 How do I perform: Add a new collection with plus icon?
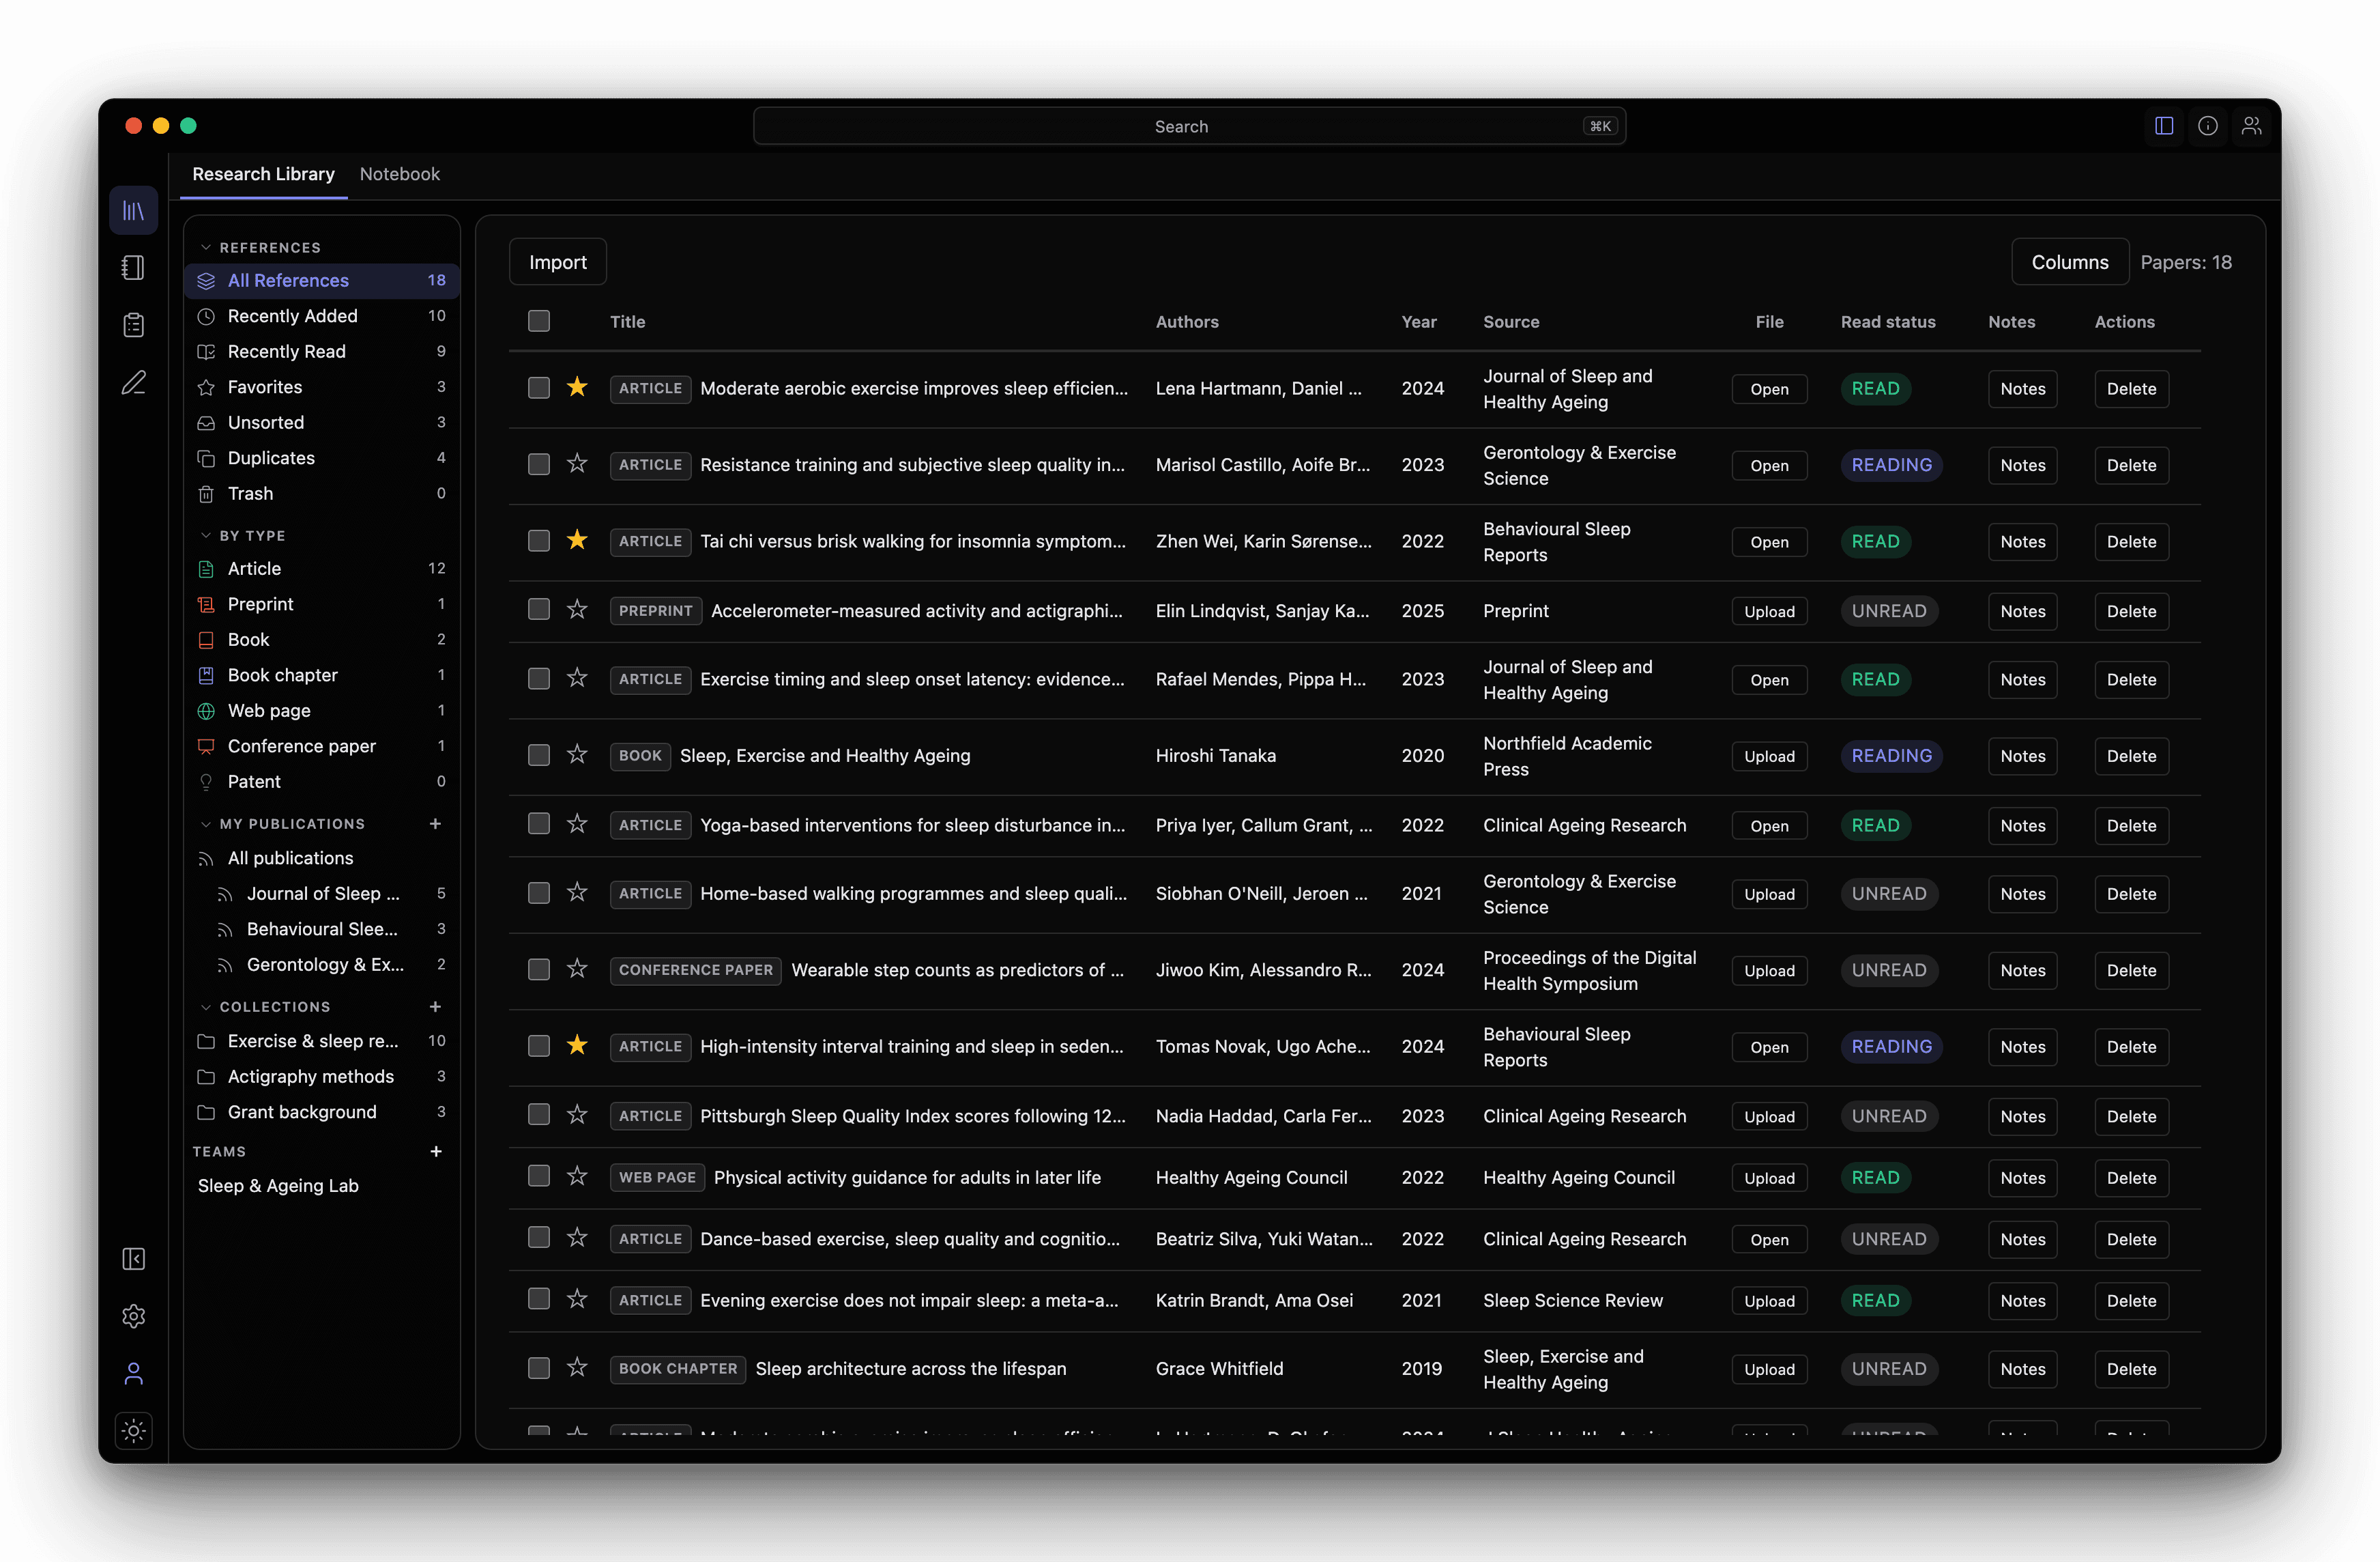coord(435,1007)
